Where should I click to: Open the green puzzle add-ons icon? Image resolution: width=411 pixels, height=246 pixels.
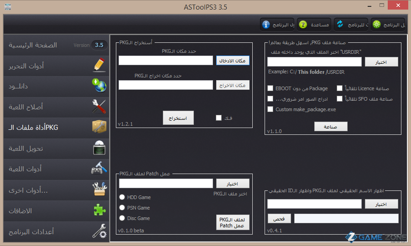click(99, 211)
